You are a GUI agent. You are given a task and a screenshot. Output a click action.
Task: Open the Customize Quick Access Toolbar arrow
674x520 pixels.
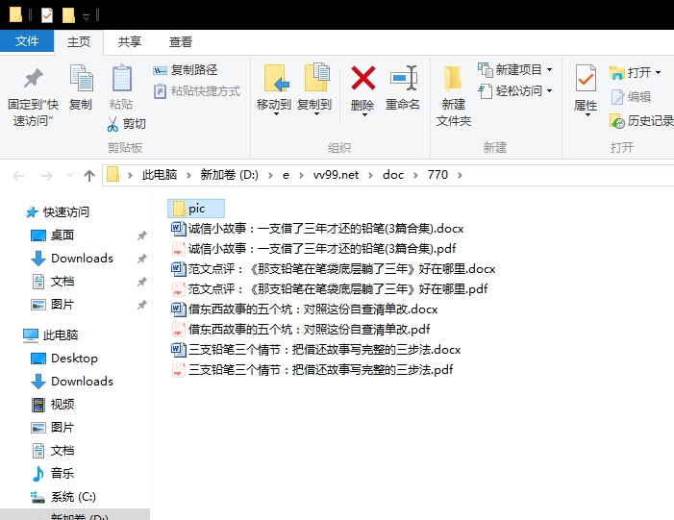86,16
